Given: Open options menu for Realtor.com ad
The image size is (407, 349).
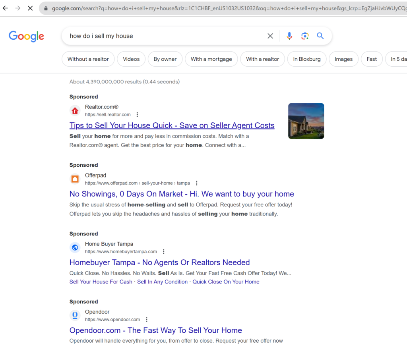Looking at the screenshot, I should (x=138, y=115).
